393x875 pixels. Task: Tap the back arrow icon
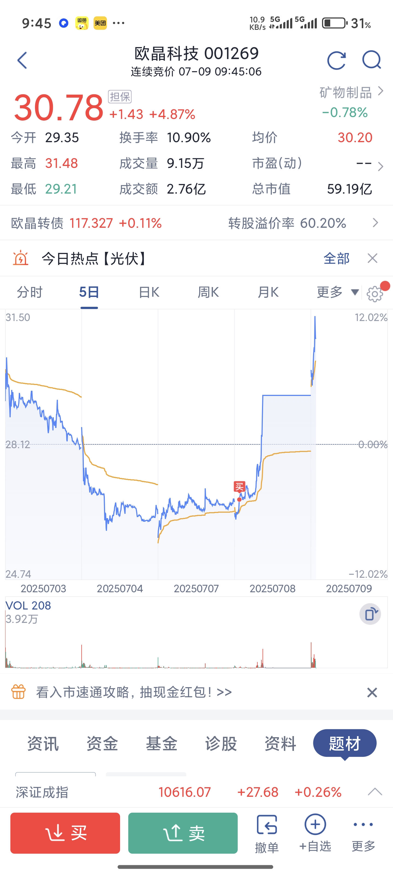click(22, 61)
